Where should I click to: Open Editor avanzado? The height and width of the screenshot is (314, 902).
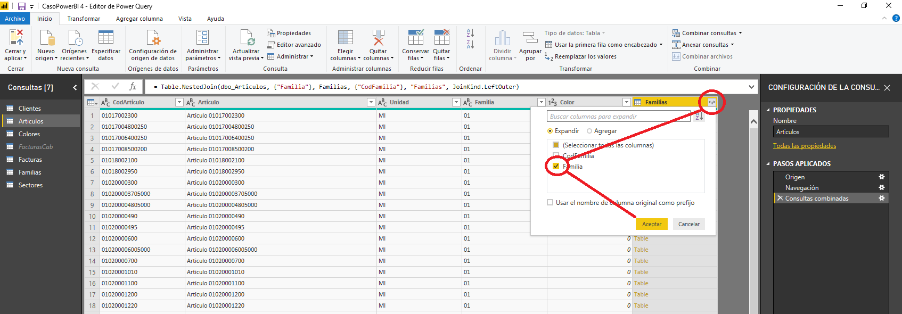tap(294, 45)
